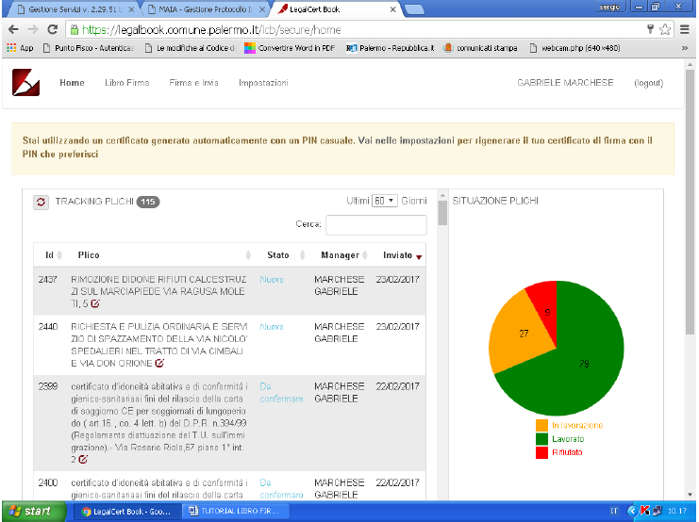Select plico id 2437 cell
Image resolution: width=699 pixels, height=522 pixels.
(48, 279)
